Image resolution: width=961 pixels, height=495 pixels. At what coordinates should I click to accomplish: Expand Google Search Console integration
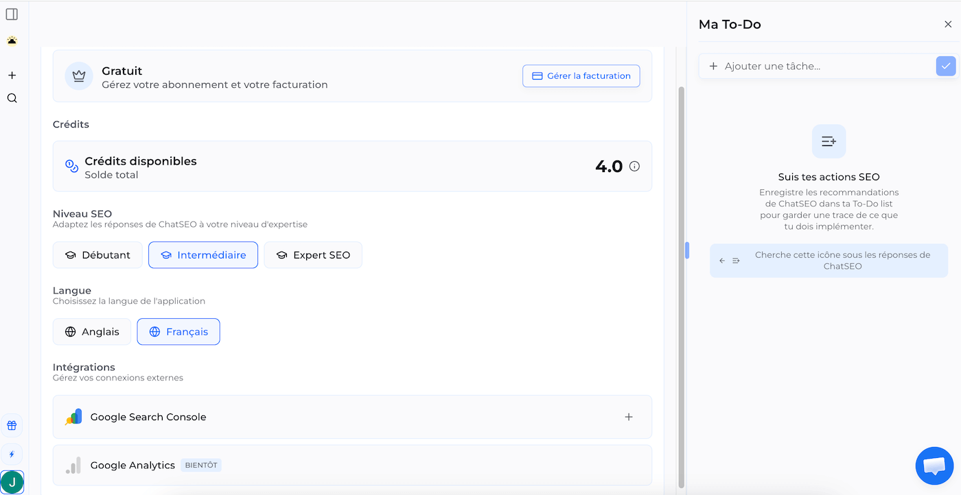pyautogui.click(x=628, y=417)
